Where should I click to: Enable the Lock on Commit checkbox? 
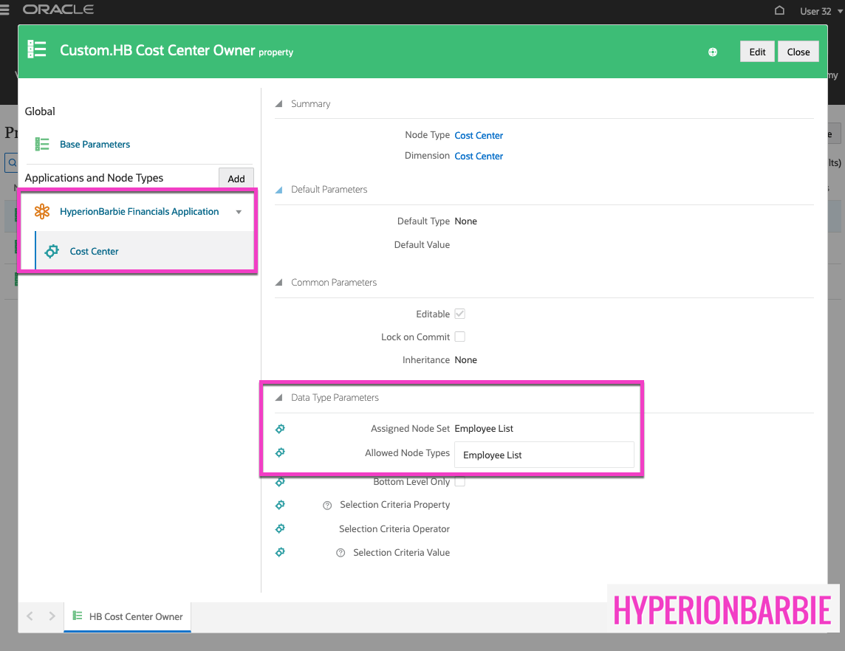point(459,337)
